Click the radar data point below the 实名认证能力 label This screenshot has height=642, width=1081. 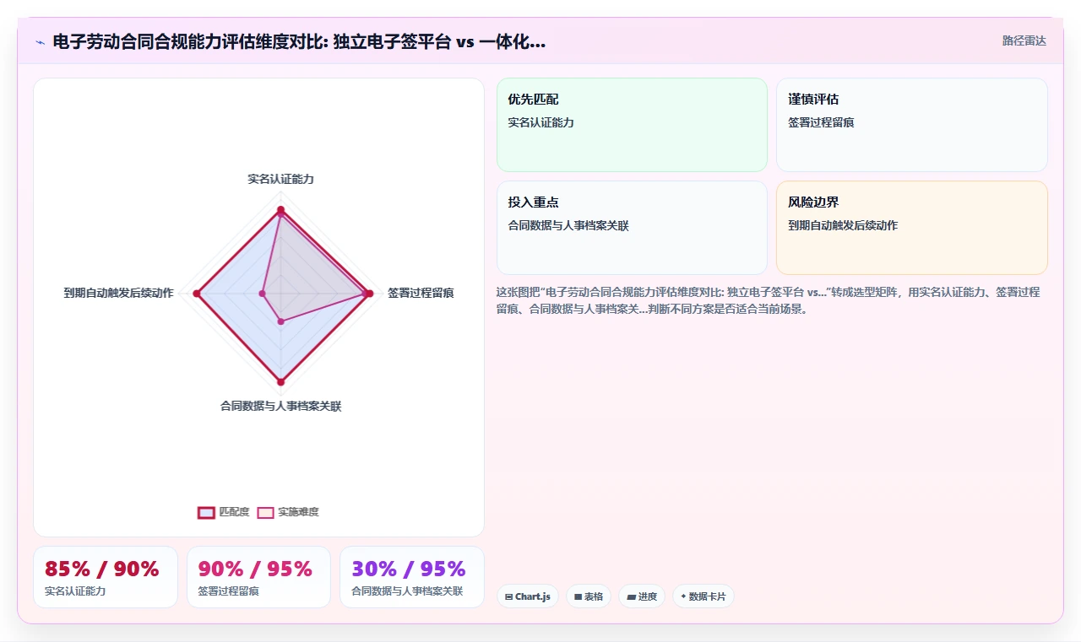coord(280,210)
